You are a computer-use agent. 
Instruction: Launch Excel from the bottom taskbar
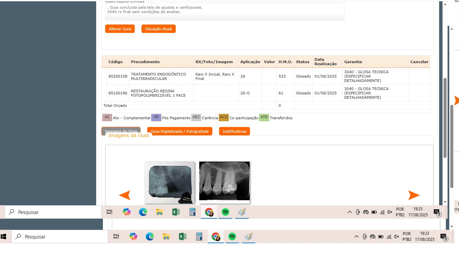pyautogui.click(x=182, y=236)
